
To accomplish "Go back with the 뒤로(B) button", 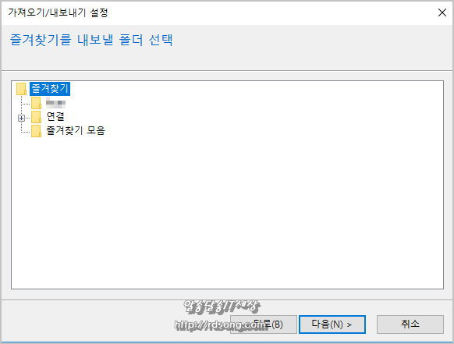I will click(264, 324).
